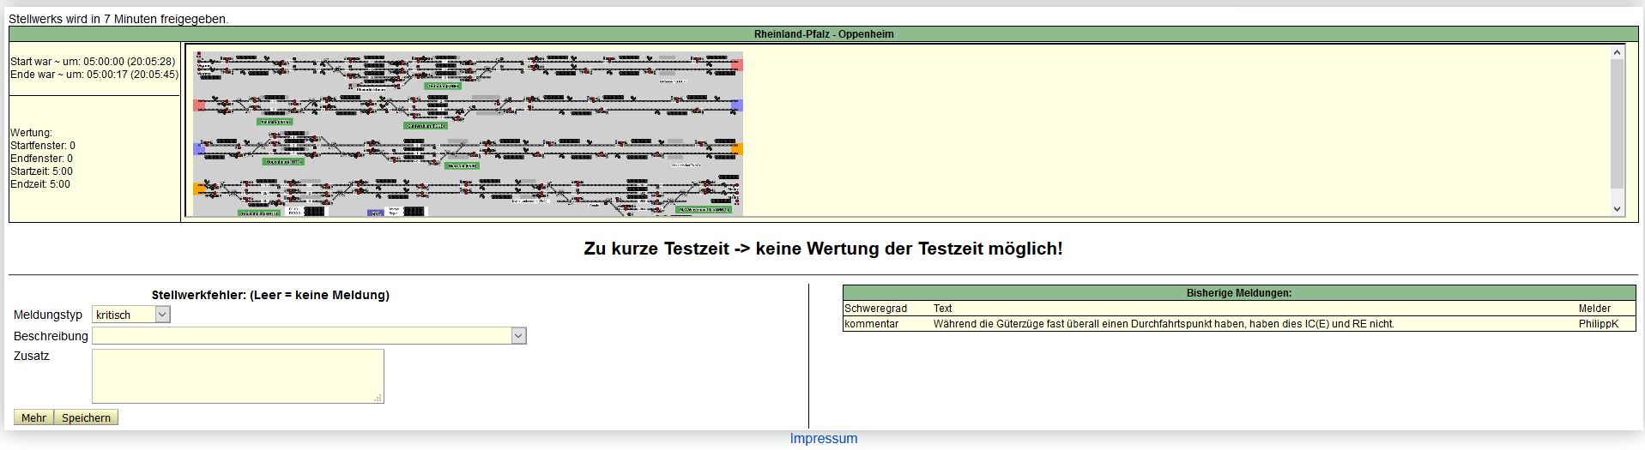Click the leftmost green station label in second row
This screenshot has height=450, width=1645.
275,122
